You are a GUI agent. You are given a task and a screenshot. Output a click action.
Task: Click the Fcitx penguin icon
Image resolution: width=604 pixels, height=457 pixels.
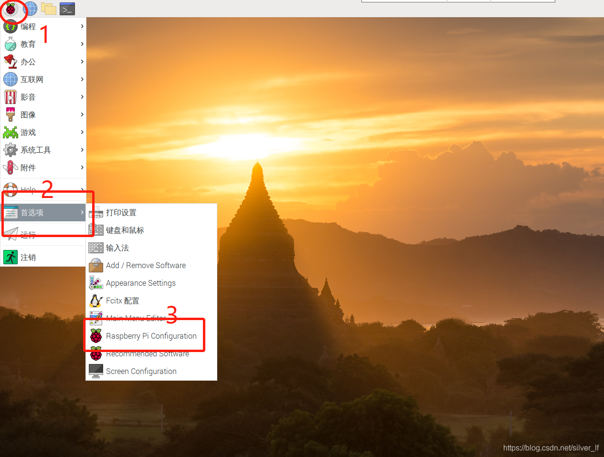point(96,301)
